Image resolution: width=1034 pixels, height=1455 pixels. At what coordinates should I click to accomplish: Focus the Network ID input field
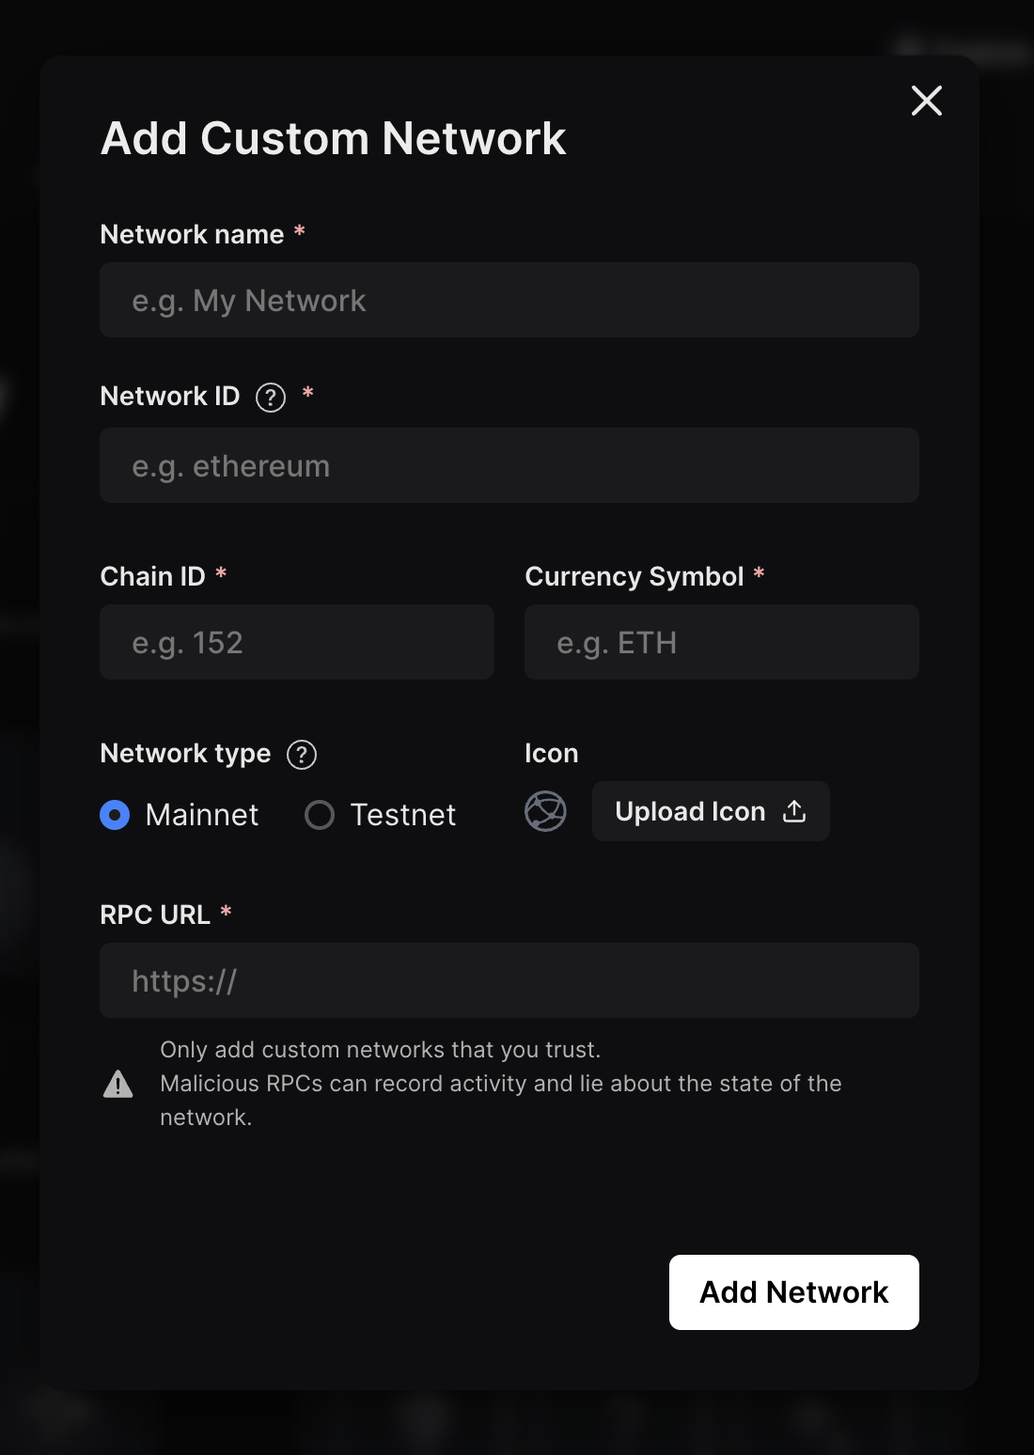[509, 465]
